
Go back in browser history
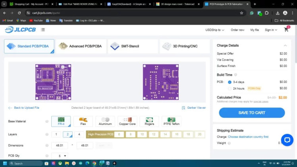(x=4, y=13)
